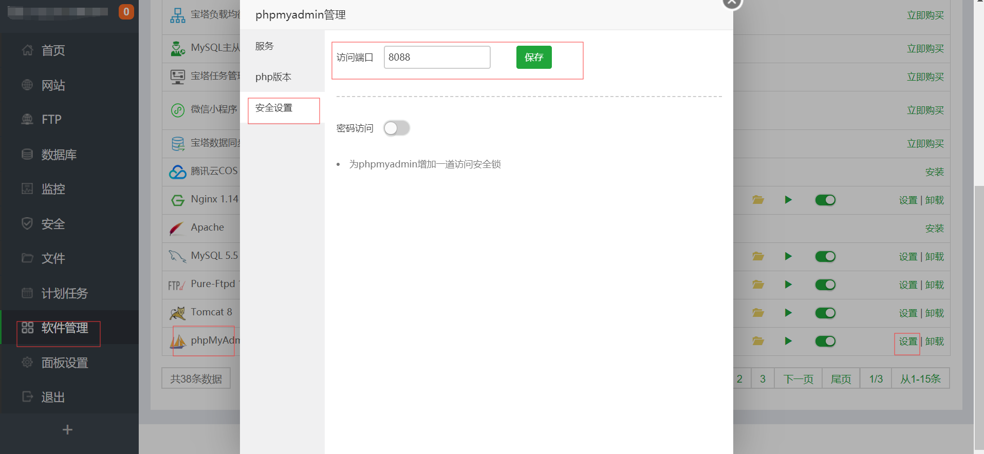Click the green 保存 button

534,57
